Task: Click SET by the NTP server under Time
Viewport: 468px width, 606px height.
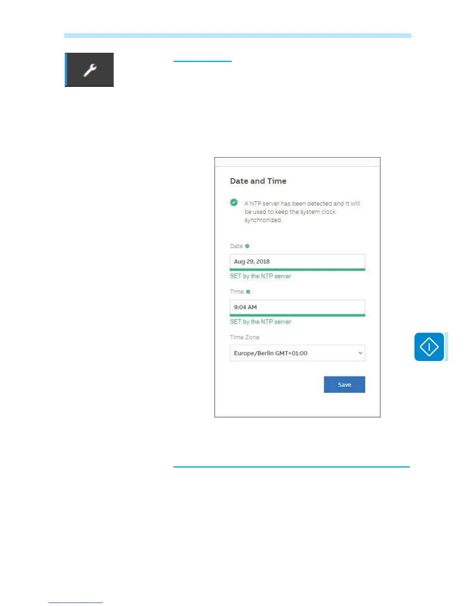Action: coord(260,321)
